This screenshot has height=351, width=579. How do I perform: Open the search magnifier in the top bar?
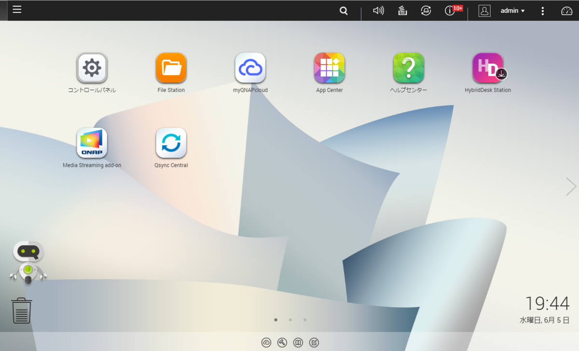click(343, 10)
